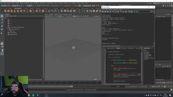The image size is (173, 97).
Task: Create a polygon disc from the shelf
Action: (x=24, y=11)
